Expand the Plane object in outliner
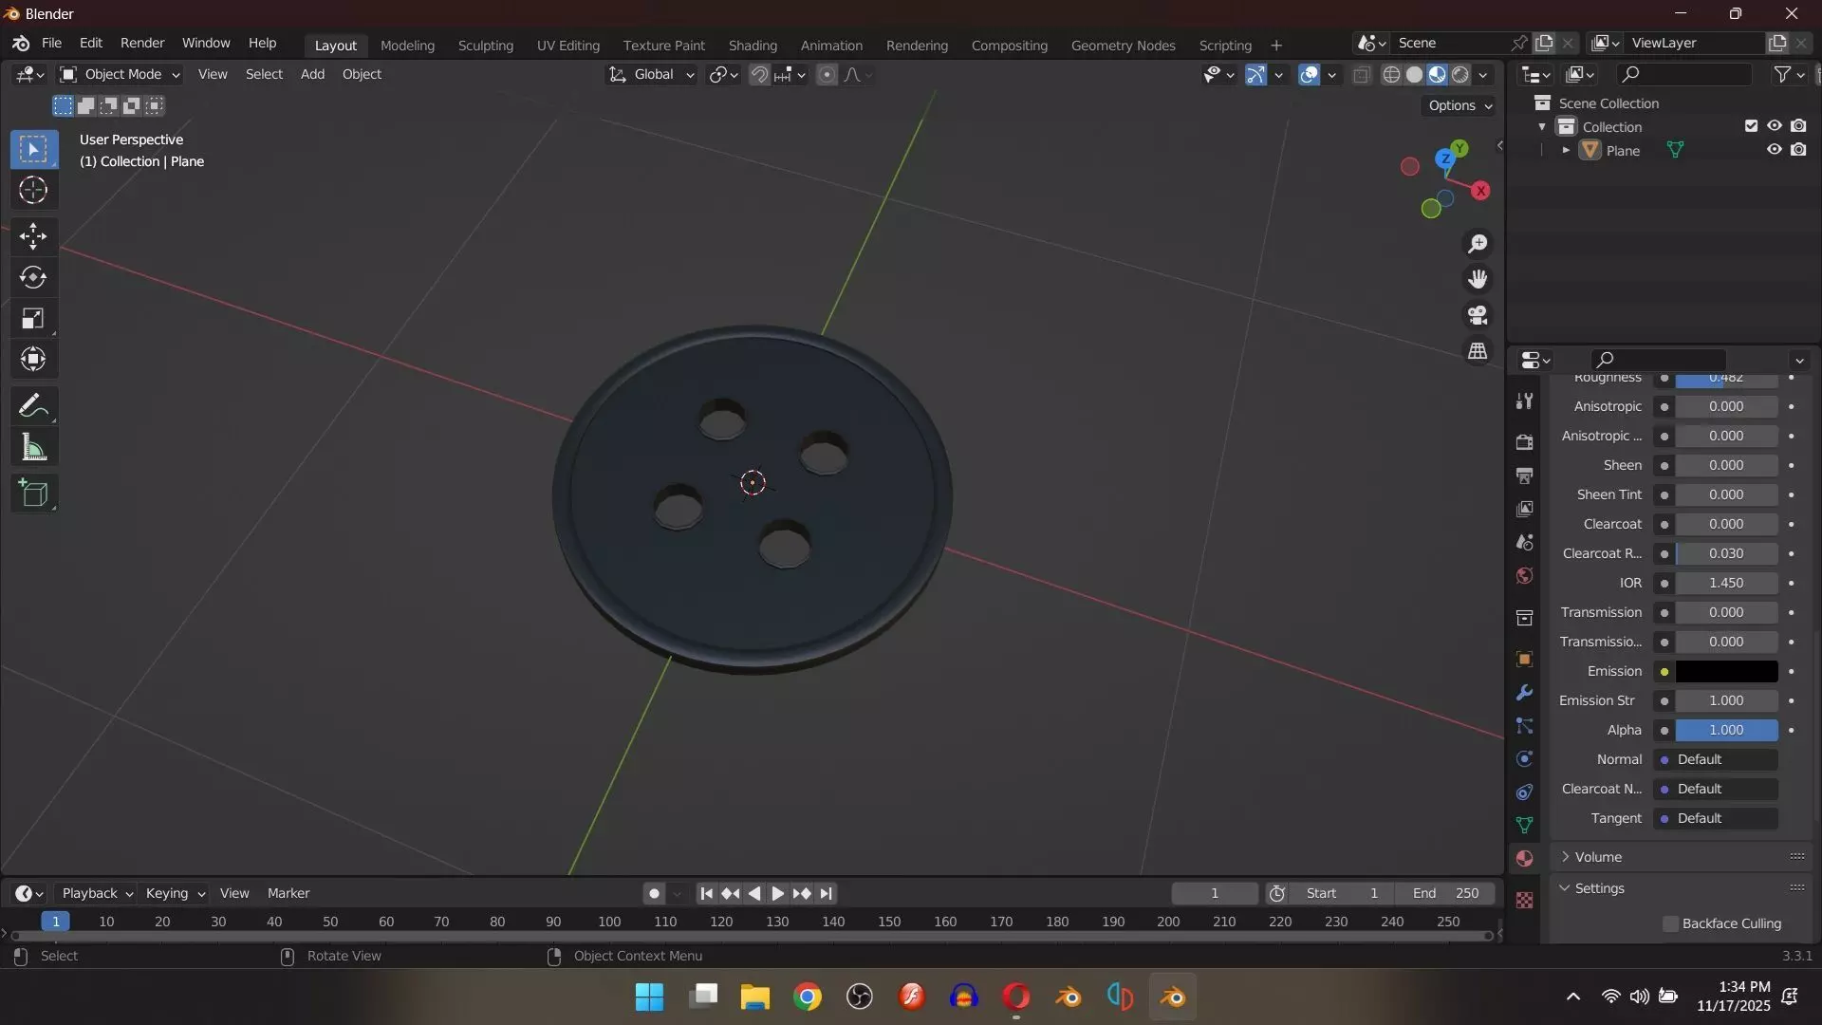 [x=1566, y=150]
